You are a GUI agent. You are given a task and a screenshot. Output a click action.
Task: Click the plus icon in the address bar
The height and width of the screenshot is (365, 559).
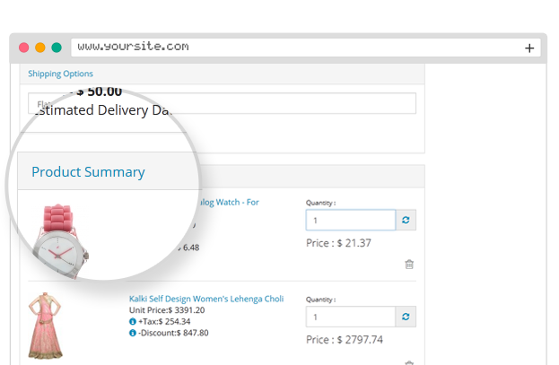click(x=529, y=48)
